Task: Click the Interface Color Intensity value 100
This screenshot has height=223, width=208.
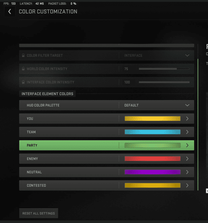Action: coord(127,82)
